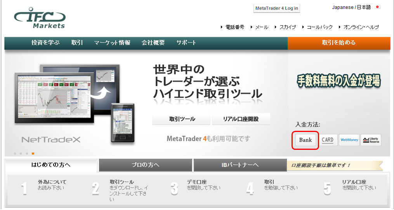Click the 手数料無料の入金が登場 promo banner
The width and height of the screenshot is (394, 210).
[x=338, y=81]
